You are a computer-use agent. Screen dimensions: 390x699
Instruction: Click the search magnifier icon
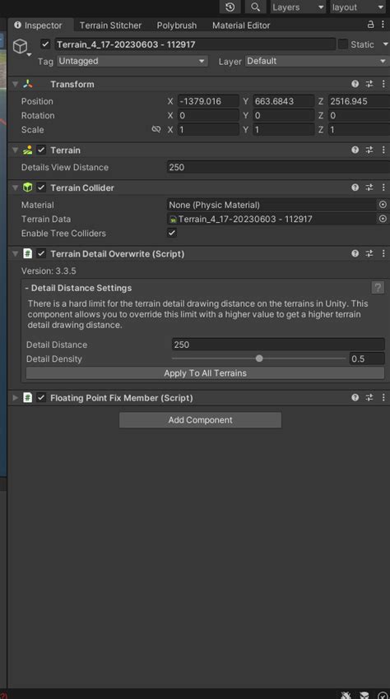point(255,7)
